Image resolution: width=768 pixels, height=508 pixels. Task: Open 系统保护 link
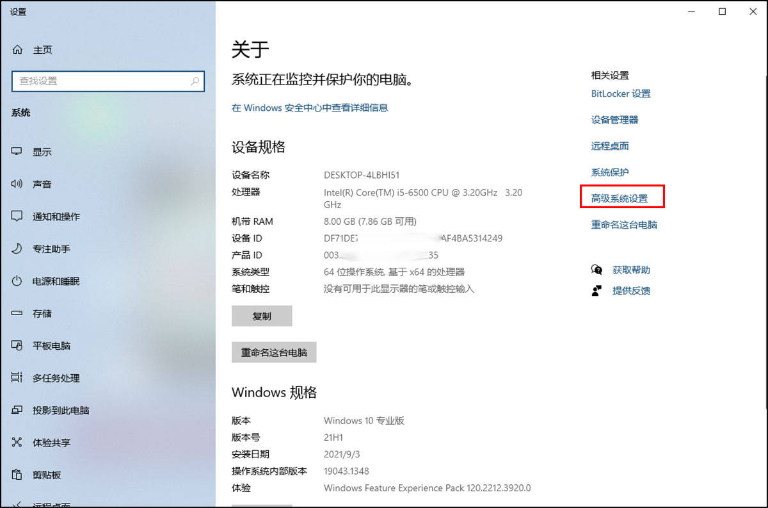(x=610, y=172)
